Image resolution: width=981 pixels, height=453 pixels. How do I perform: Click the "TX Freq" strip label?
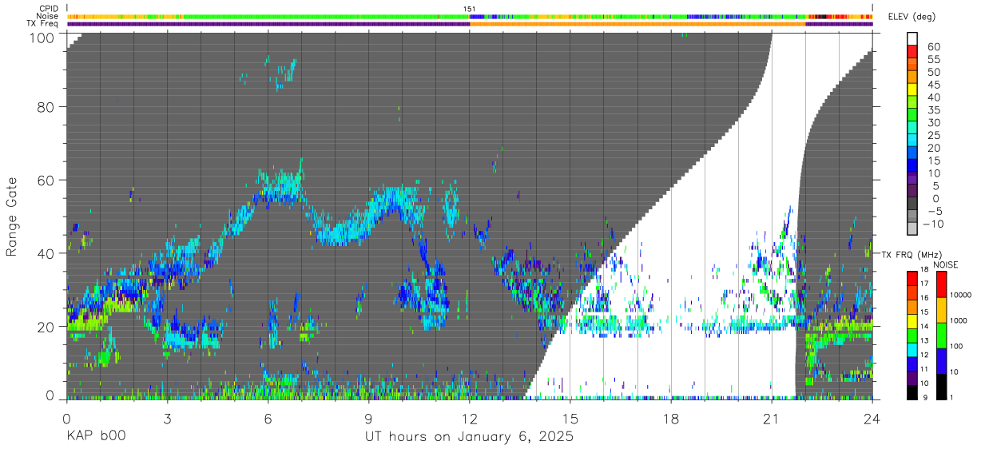(x=43, y=23)
